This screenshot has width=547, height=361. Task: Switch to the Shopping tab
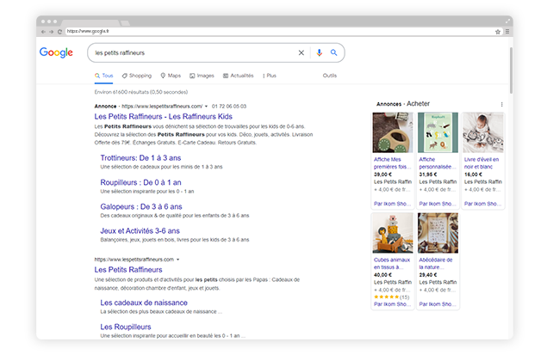(137, 76)
